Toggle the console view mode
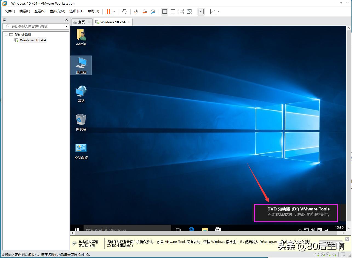 coord(201,11)
